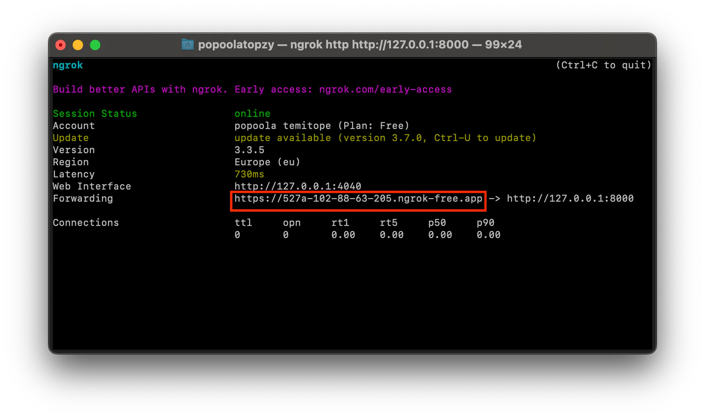Click the 'Account' label
The width and height of the screenshot is (705, 418).
click(74, 126)
